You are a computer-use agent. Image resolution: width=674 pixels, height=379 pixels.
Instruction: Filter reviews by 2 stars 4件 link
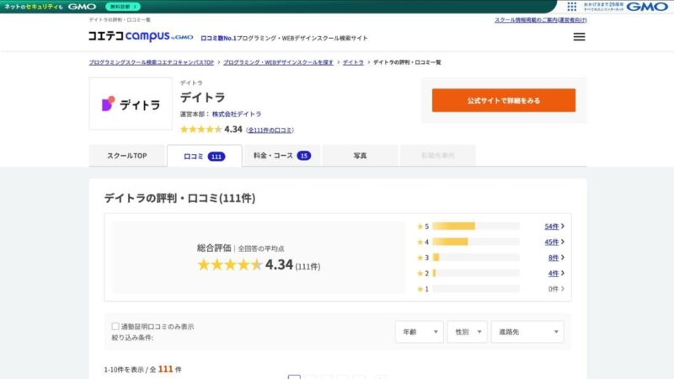[554, 273]
